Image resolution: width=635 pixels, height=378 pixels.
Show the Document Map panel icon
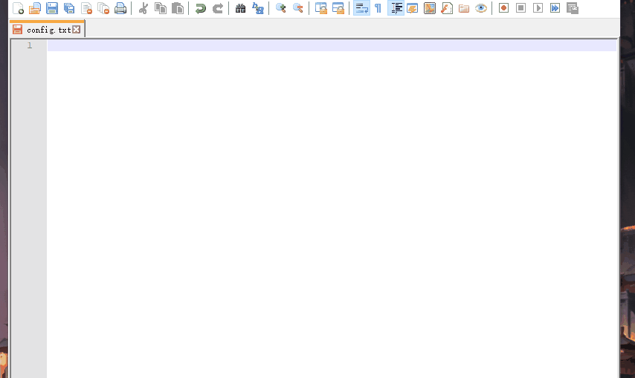tap(430, 8)
